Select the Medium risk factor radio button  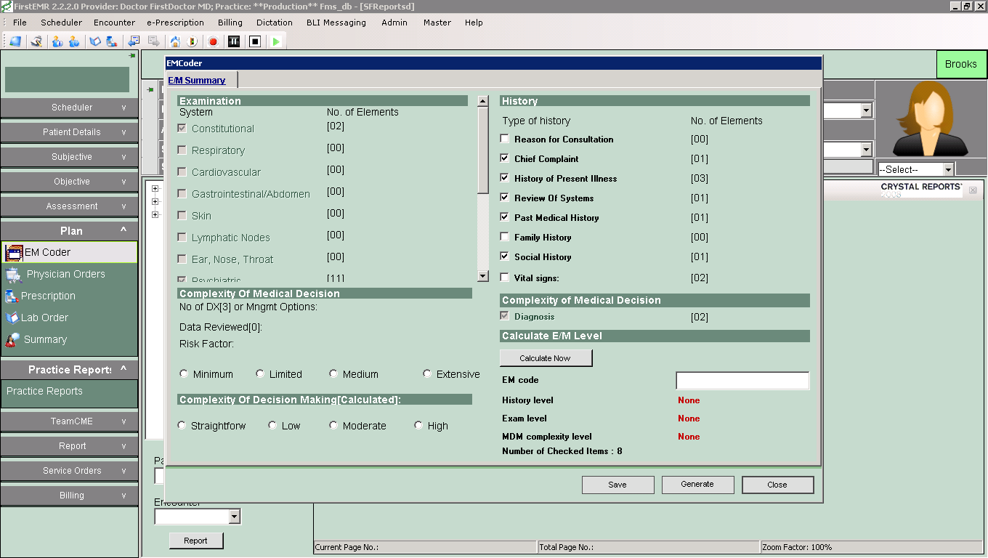[x=333, y=373]
